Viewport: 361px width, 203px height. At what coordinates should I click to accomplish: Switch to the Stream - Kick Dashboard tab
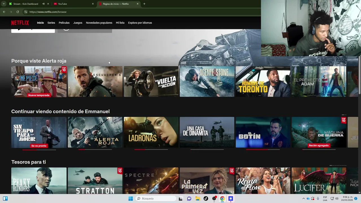coord(26,4)
